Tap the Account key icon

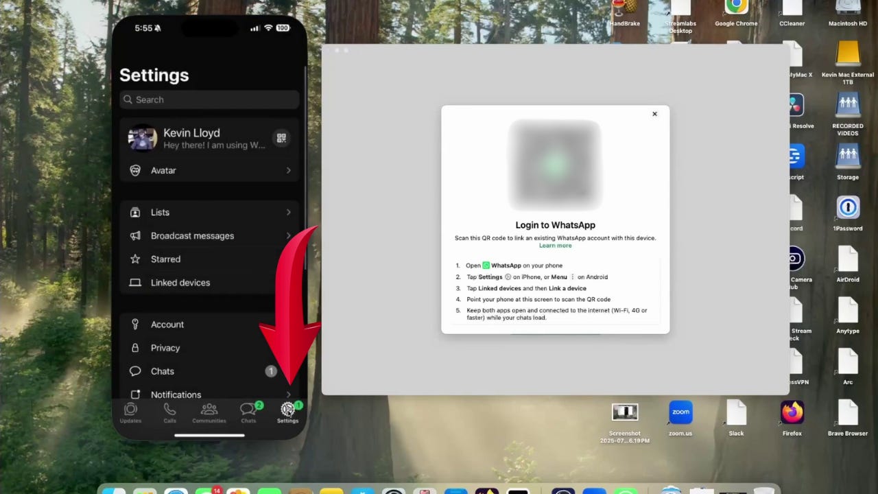136,325
